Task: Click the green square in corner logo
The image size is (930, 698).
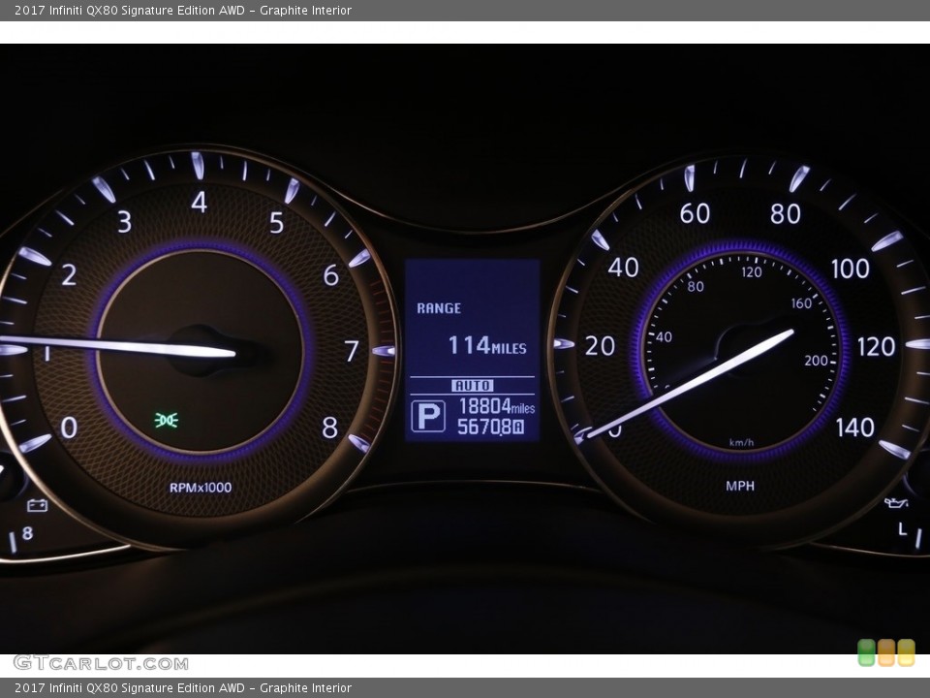Action: point(866,652)
